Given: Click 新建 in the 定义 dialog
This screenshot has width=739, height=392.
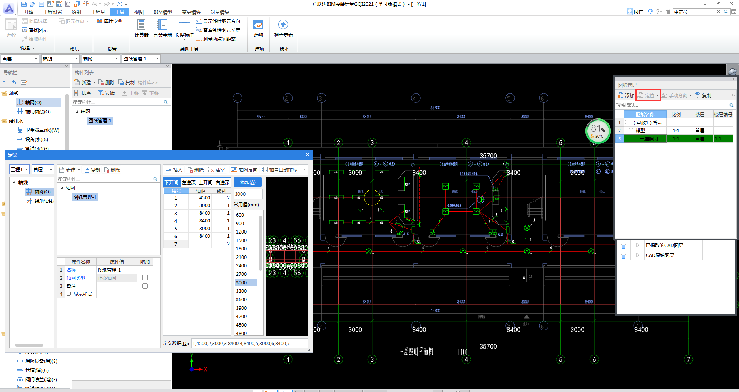Looking at the screenshot, I should [69, 170].
